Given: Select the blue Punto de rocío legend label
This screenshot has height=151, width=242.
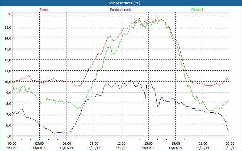Looking at the screenshot, I should click(120, 10).
